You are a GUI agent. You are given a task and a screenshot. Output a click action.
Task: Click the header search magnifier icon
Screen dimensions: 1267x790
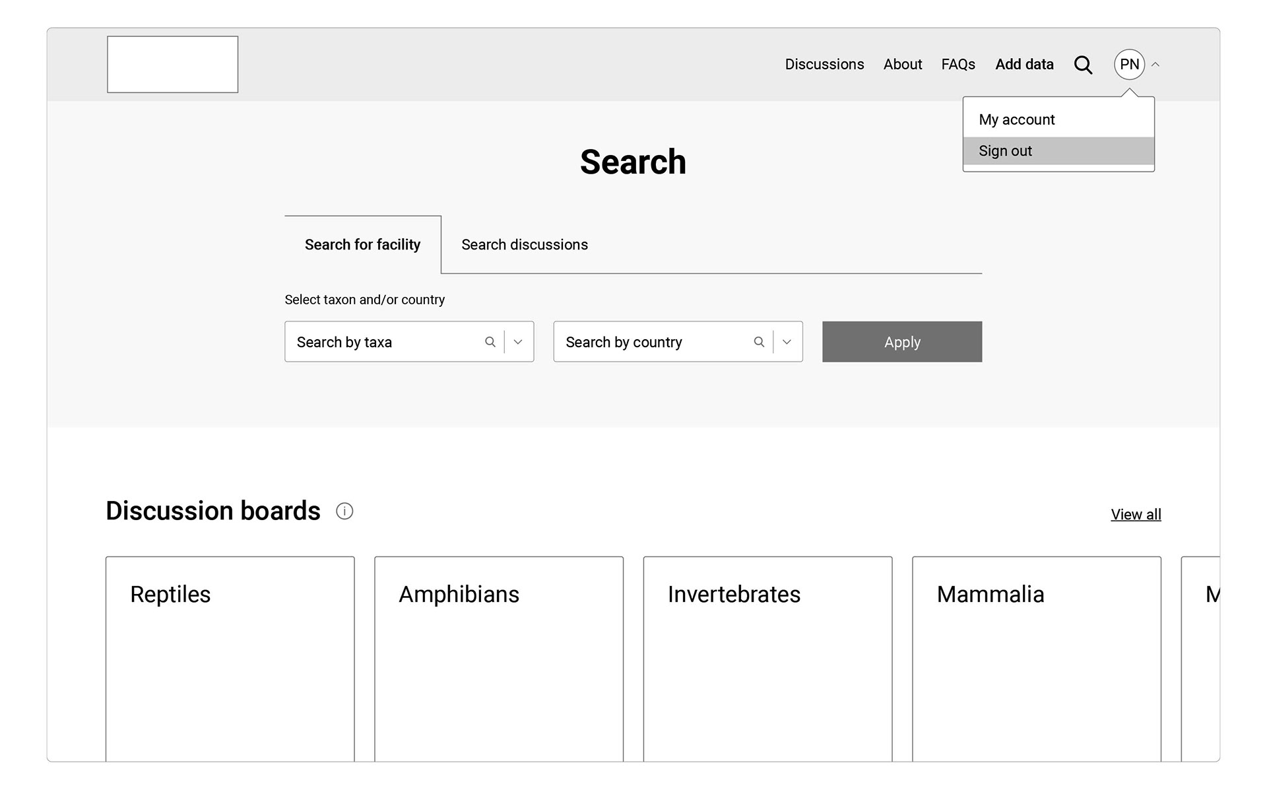1083,65
